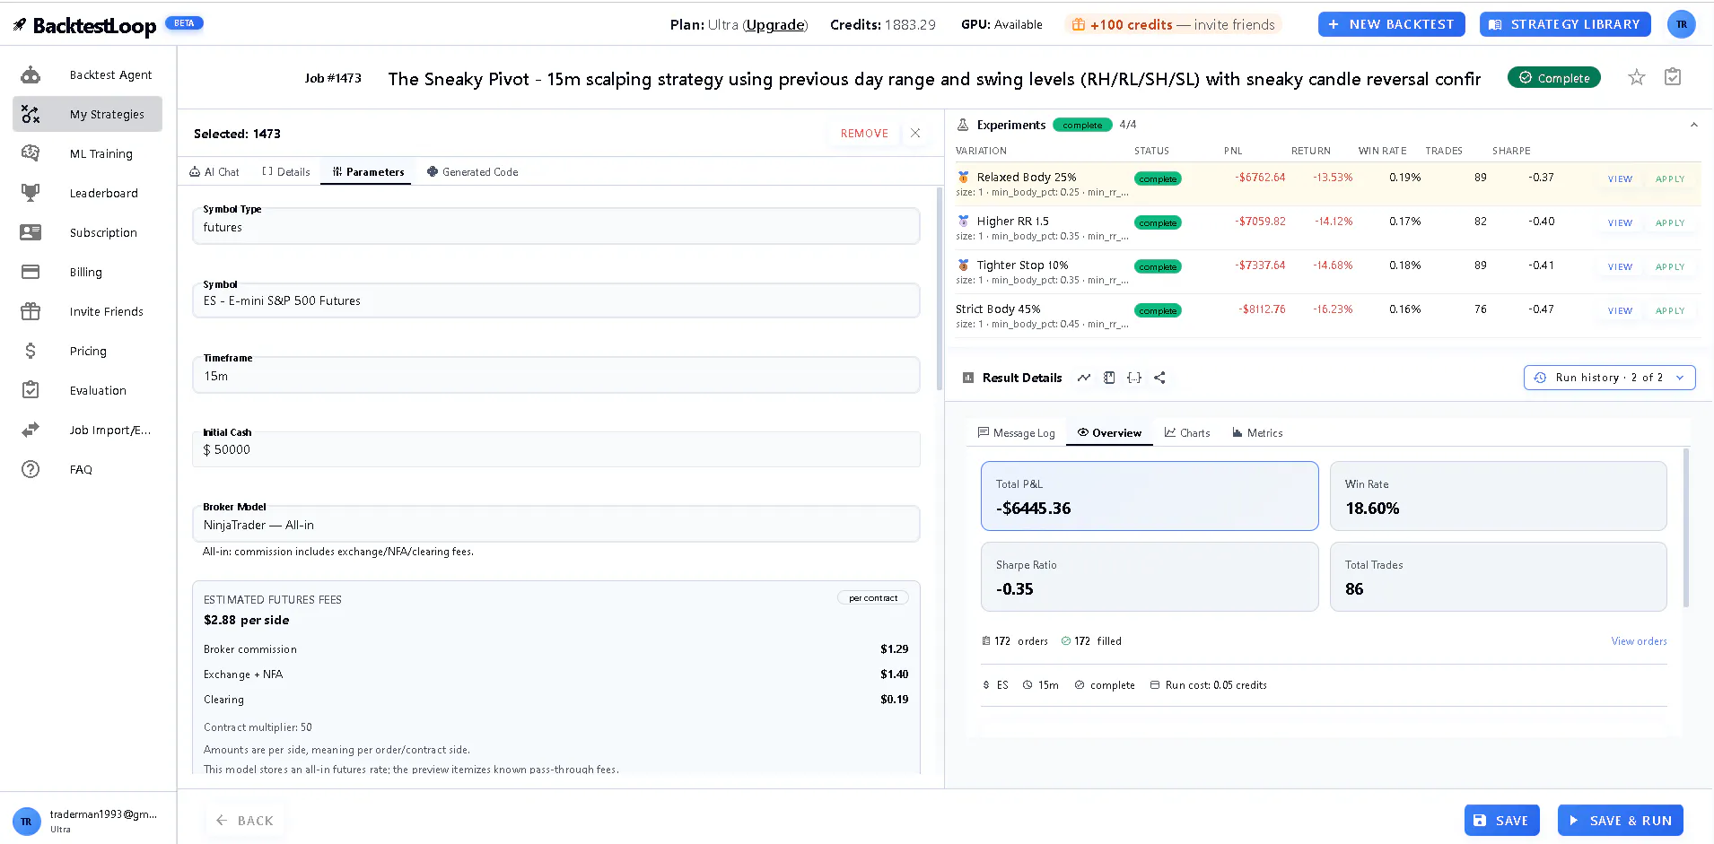Open the Metrics tab

tap(1257, 433)
